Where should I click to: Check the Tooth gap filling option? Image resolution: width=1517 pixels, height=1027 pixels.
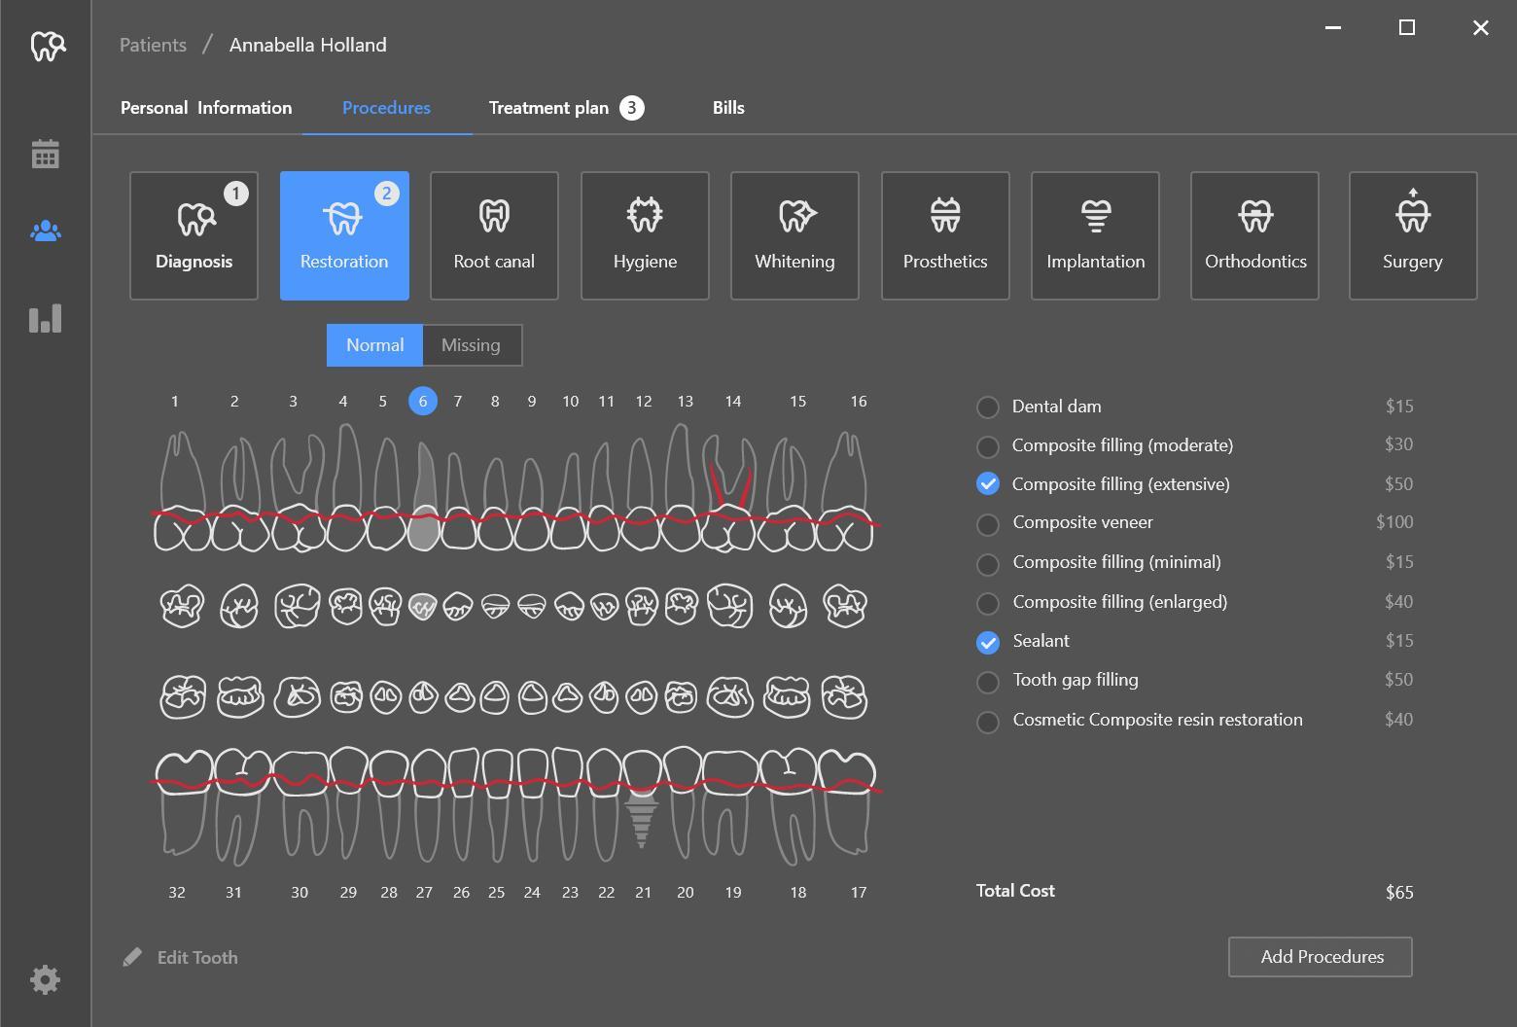click(x=988, y=682)
